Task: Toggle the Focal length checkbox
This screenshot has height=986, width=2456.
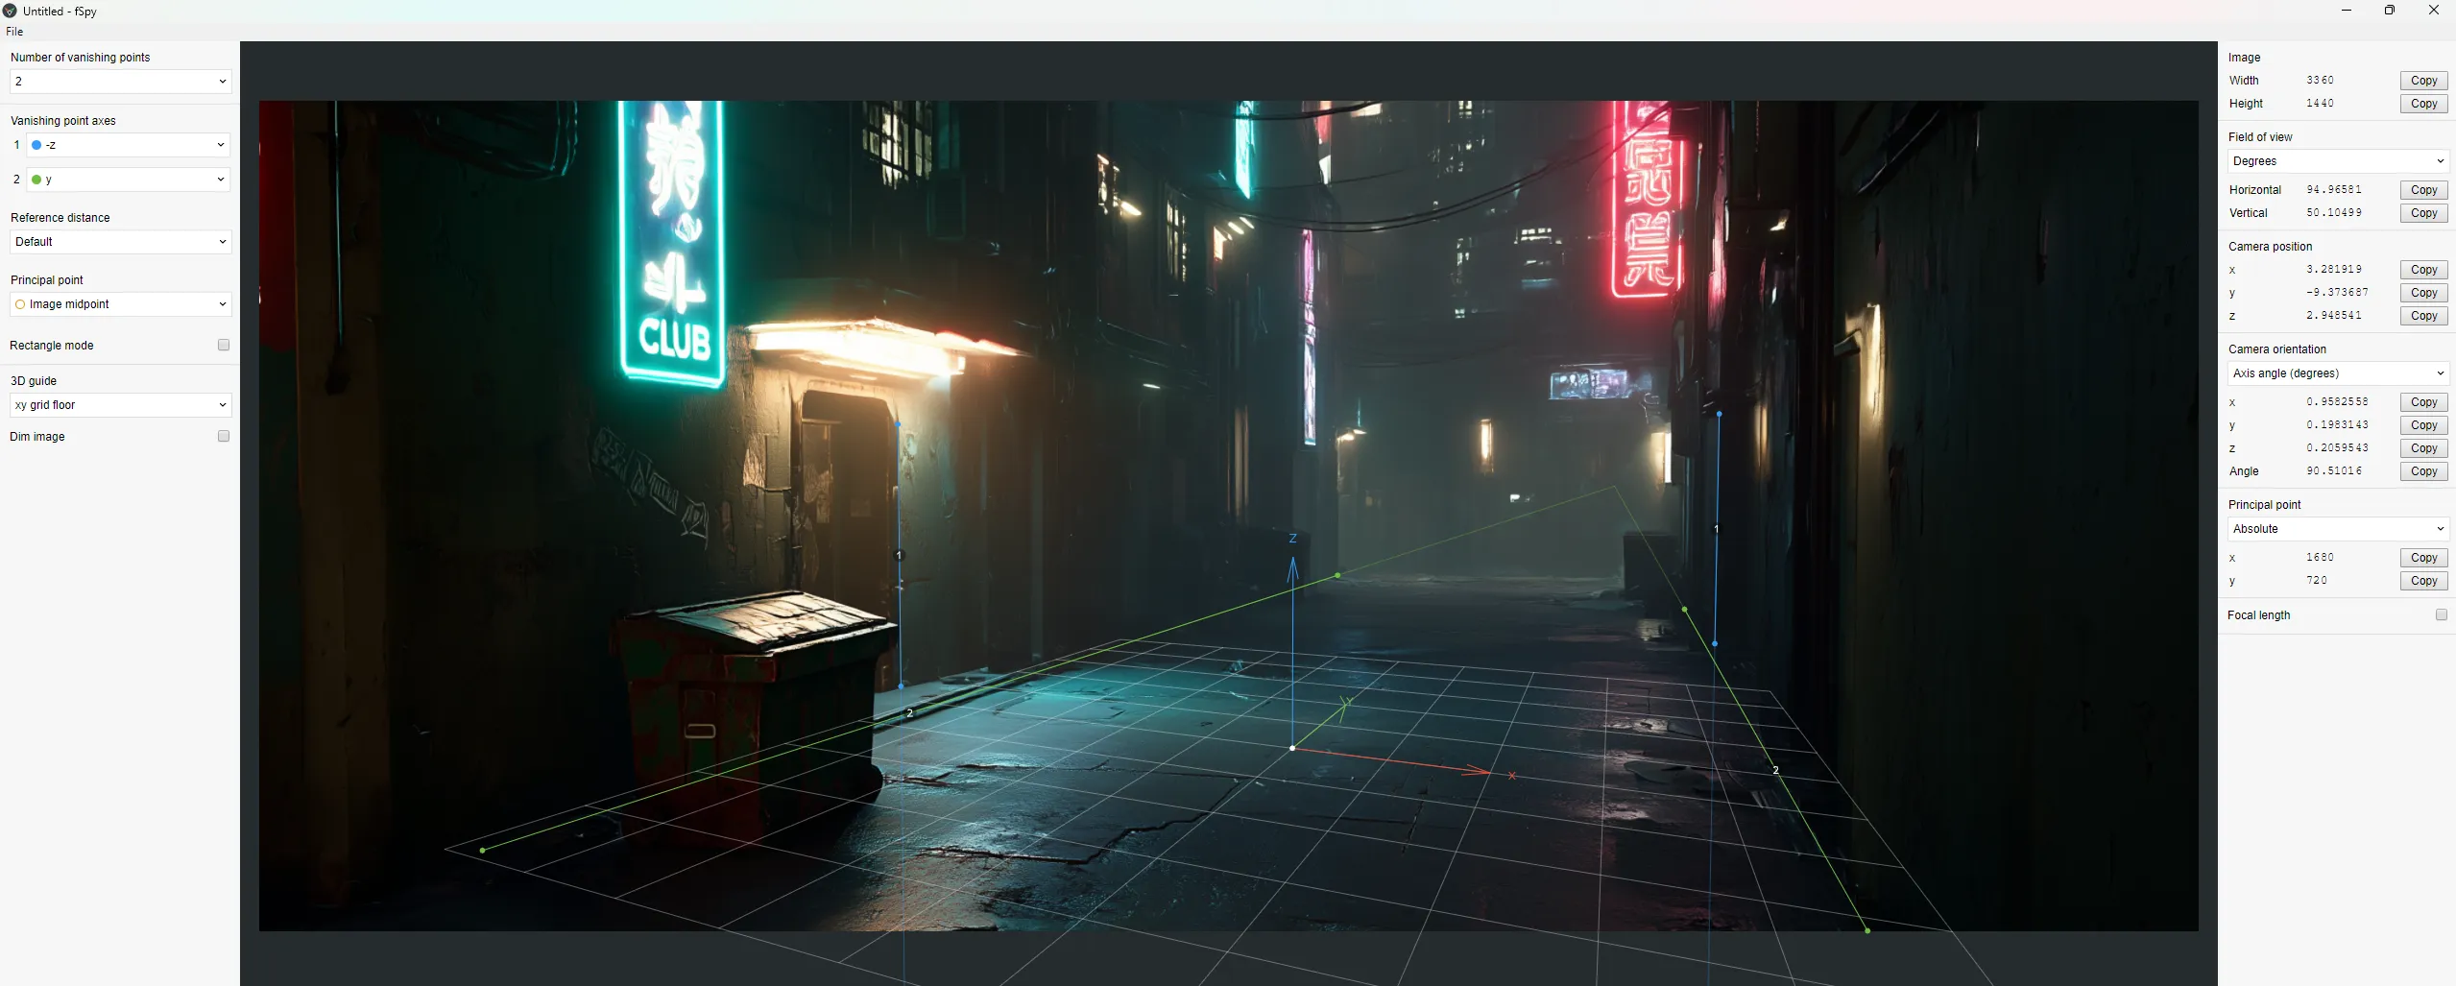Action: point(2442,614)
